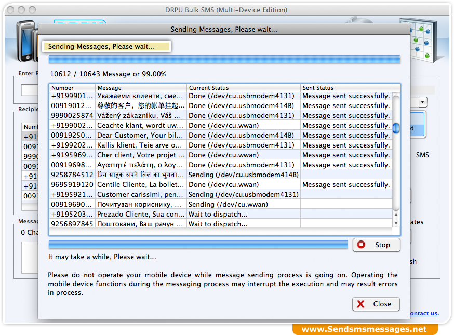The height and width of the screenshot is (335, 454).
Task: Select number 9256897845
Action: [72, 224]
